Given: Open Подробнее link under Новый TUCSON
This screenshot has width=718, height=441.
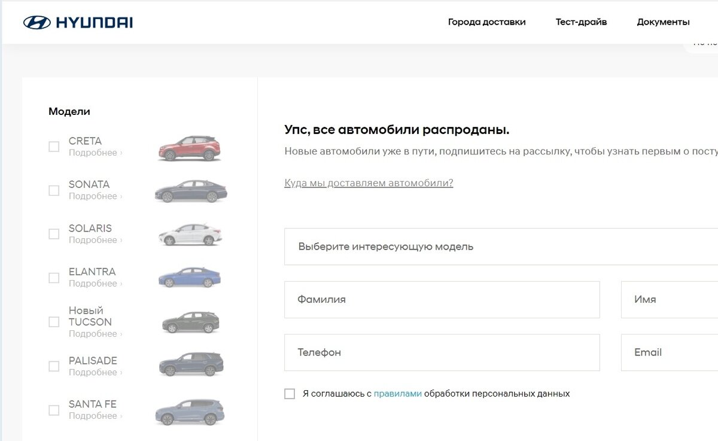Looking at the screenshot, I should [x=95, y=334].
